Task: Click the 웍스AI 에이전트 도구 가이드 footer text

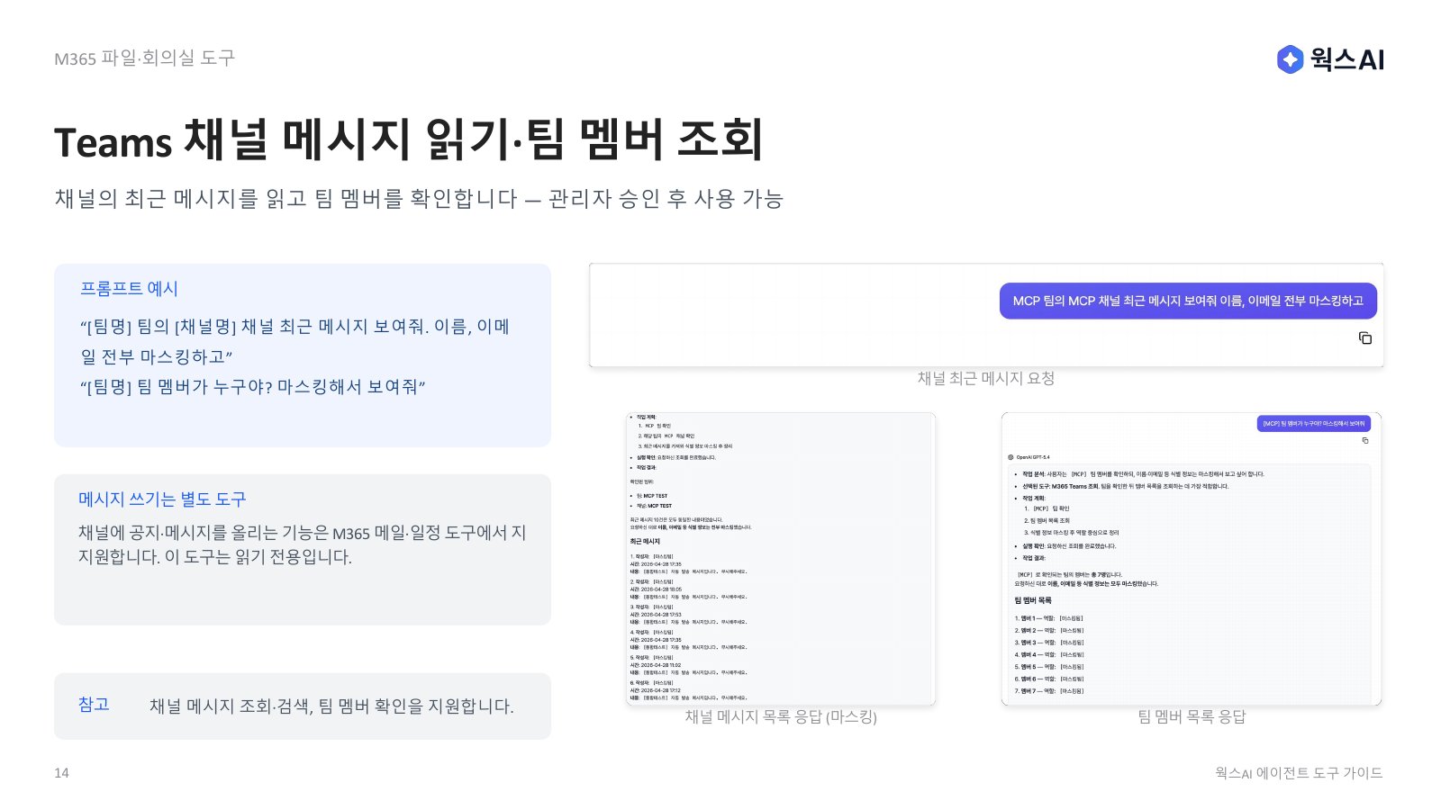Action: coord(1299,773)
